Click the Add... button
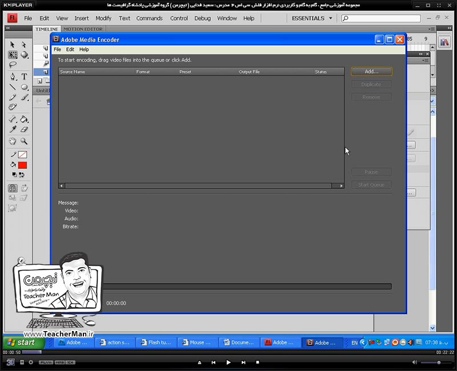 pyautogui.click(x=372, y=71)
